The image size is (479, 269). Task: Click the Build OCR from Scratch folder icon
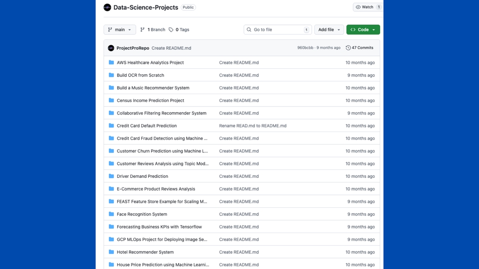pos(111,75)
